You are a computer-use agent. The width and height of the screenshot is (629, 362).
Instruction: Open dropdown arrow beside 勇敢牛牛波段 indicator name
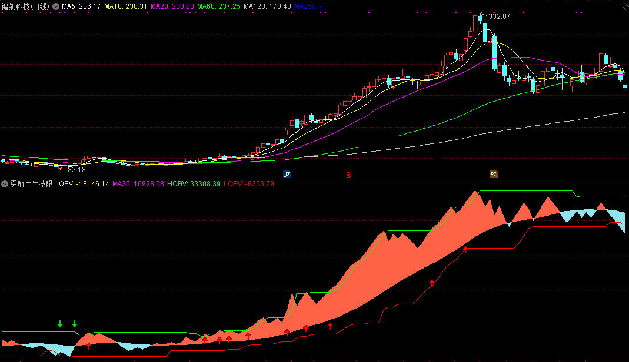(5, 184)
